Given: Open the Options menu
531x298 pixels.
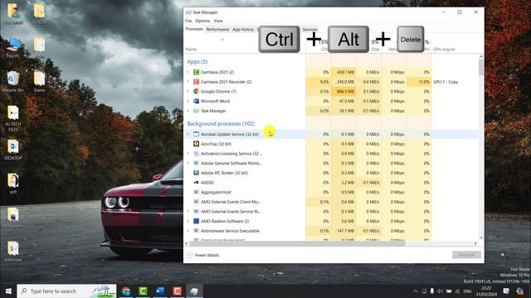Looking at the screenshot, I should point(202,21).
